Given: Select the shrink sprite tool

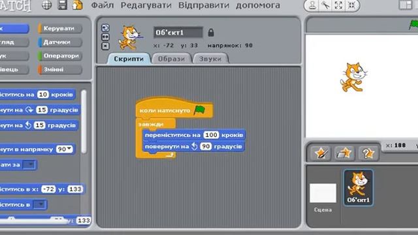Looking at the screenshot, I should click(351, 5).
